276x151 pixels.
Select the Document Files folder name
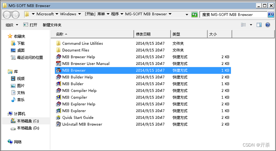[x=76, y=50]
